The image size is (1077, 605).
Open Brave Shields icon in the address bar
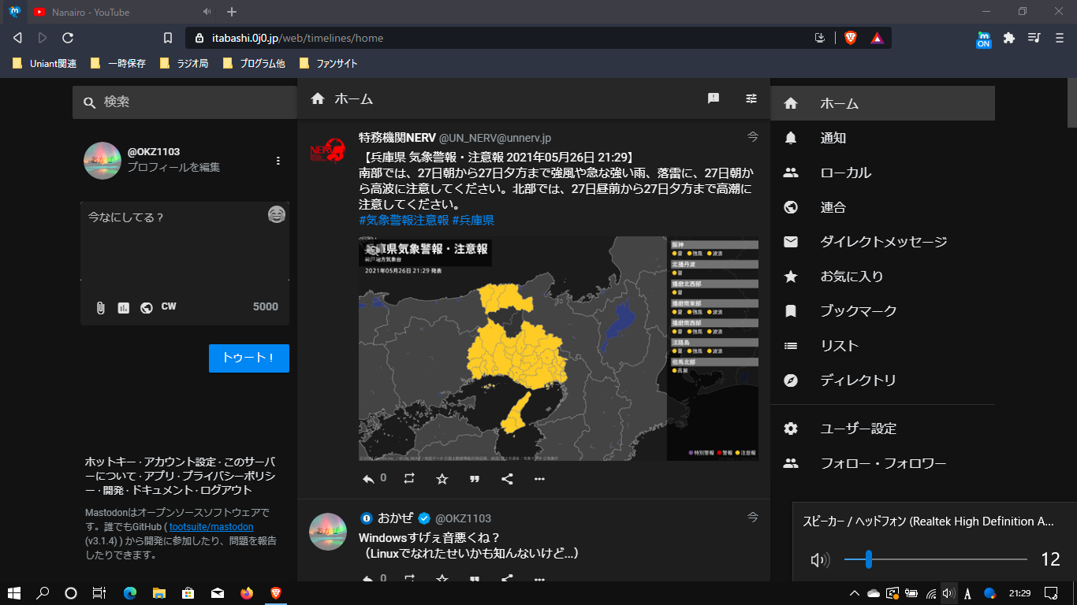(850, 38)
